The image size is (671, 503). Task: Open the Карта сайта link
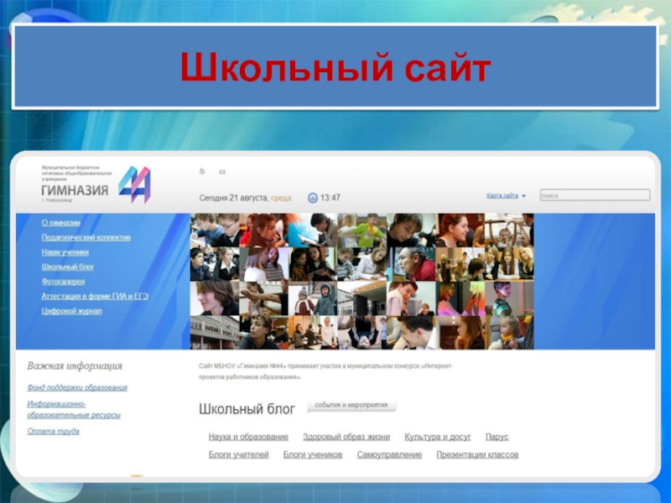tap(502, 195)
